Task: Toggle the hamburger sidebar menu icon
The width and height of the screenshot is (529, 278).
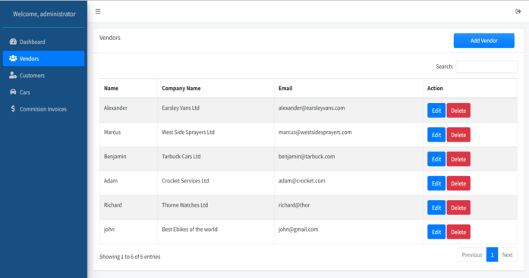Action: click(98, 11)
